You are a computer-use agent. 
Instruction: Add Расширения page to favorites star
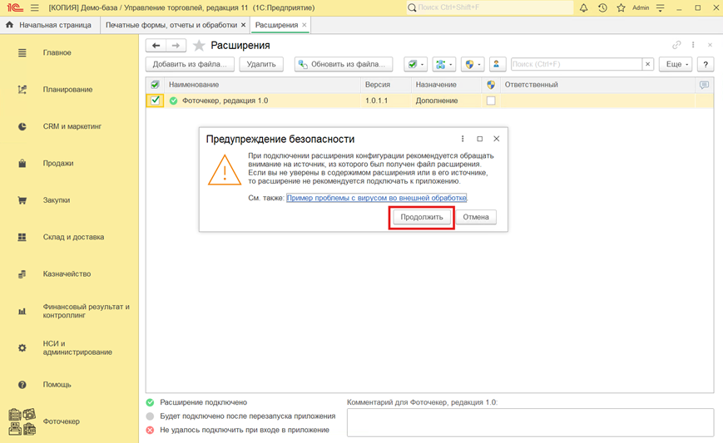tap(199, 46)
